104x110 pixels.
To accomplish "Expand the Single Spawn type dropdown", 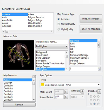I will 70,85.
